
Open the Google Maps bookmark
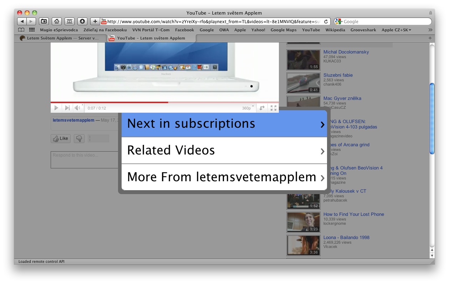(284, 30)
